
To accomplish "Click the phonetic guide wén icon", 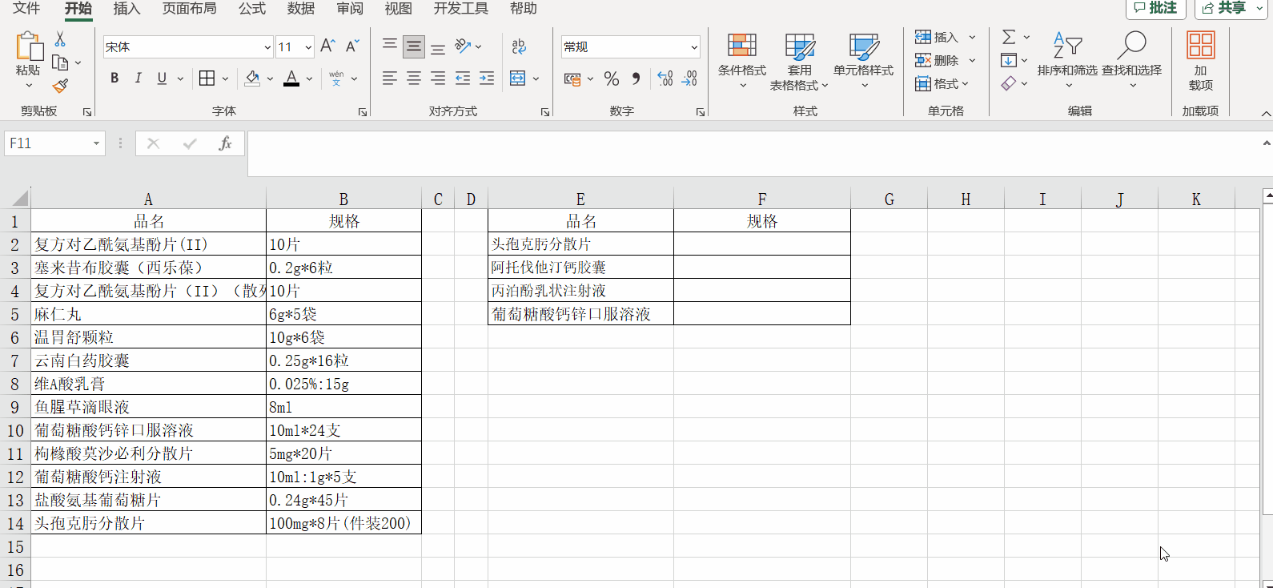I will pyautogui.click(x=336, y=78).
